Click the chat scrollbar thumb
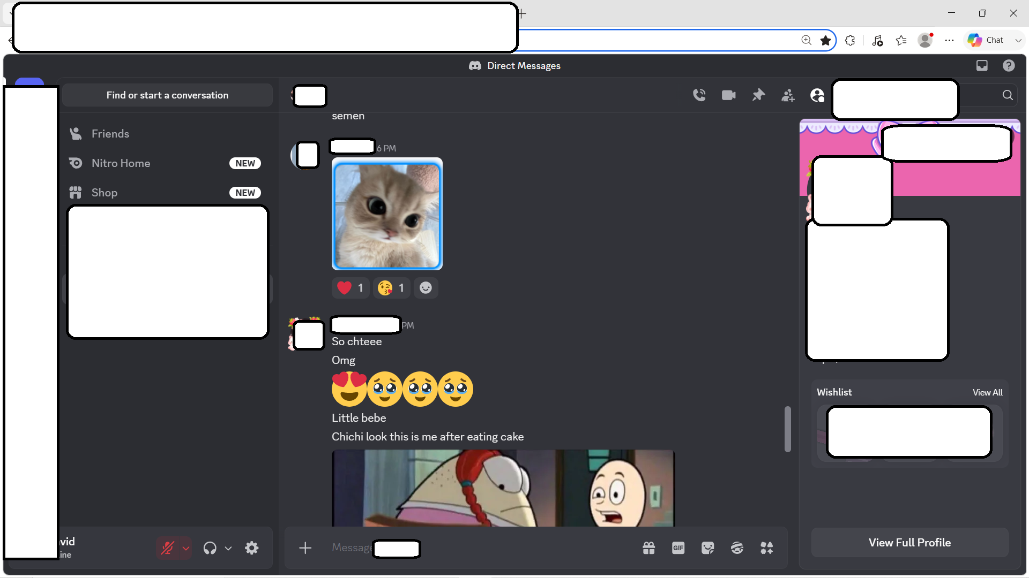 [x=787, y=429]
